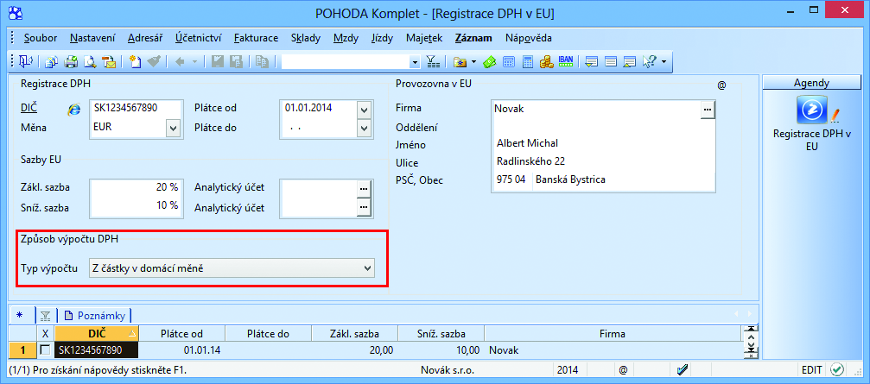Click the exit door toolbar icon
This screenshot has height=384, width=870.
pos(26,61)
